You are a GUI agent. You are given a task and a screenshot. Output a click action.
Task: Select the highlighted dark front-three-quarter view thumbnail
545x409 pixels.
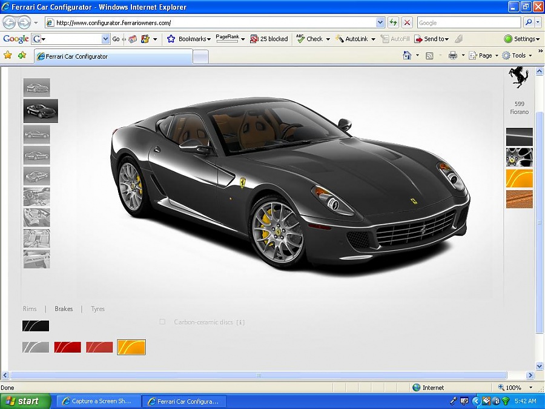point(41,111)
